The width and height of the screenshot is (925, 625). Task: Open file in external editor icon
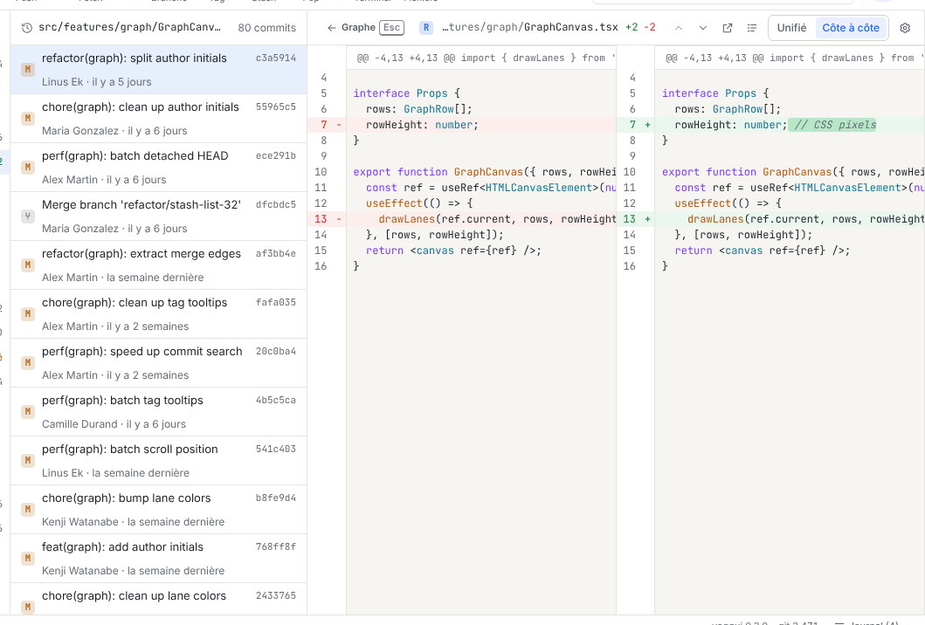tap(728, 28)
